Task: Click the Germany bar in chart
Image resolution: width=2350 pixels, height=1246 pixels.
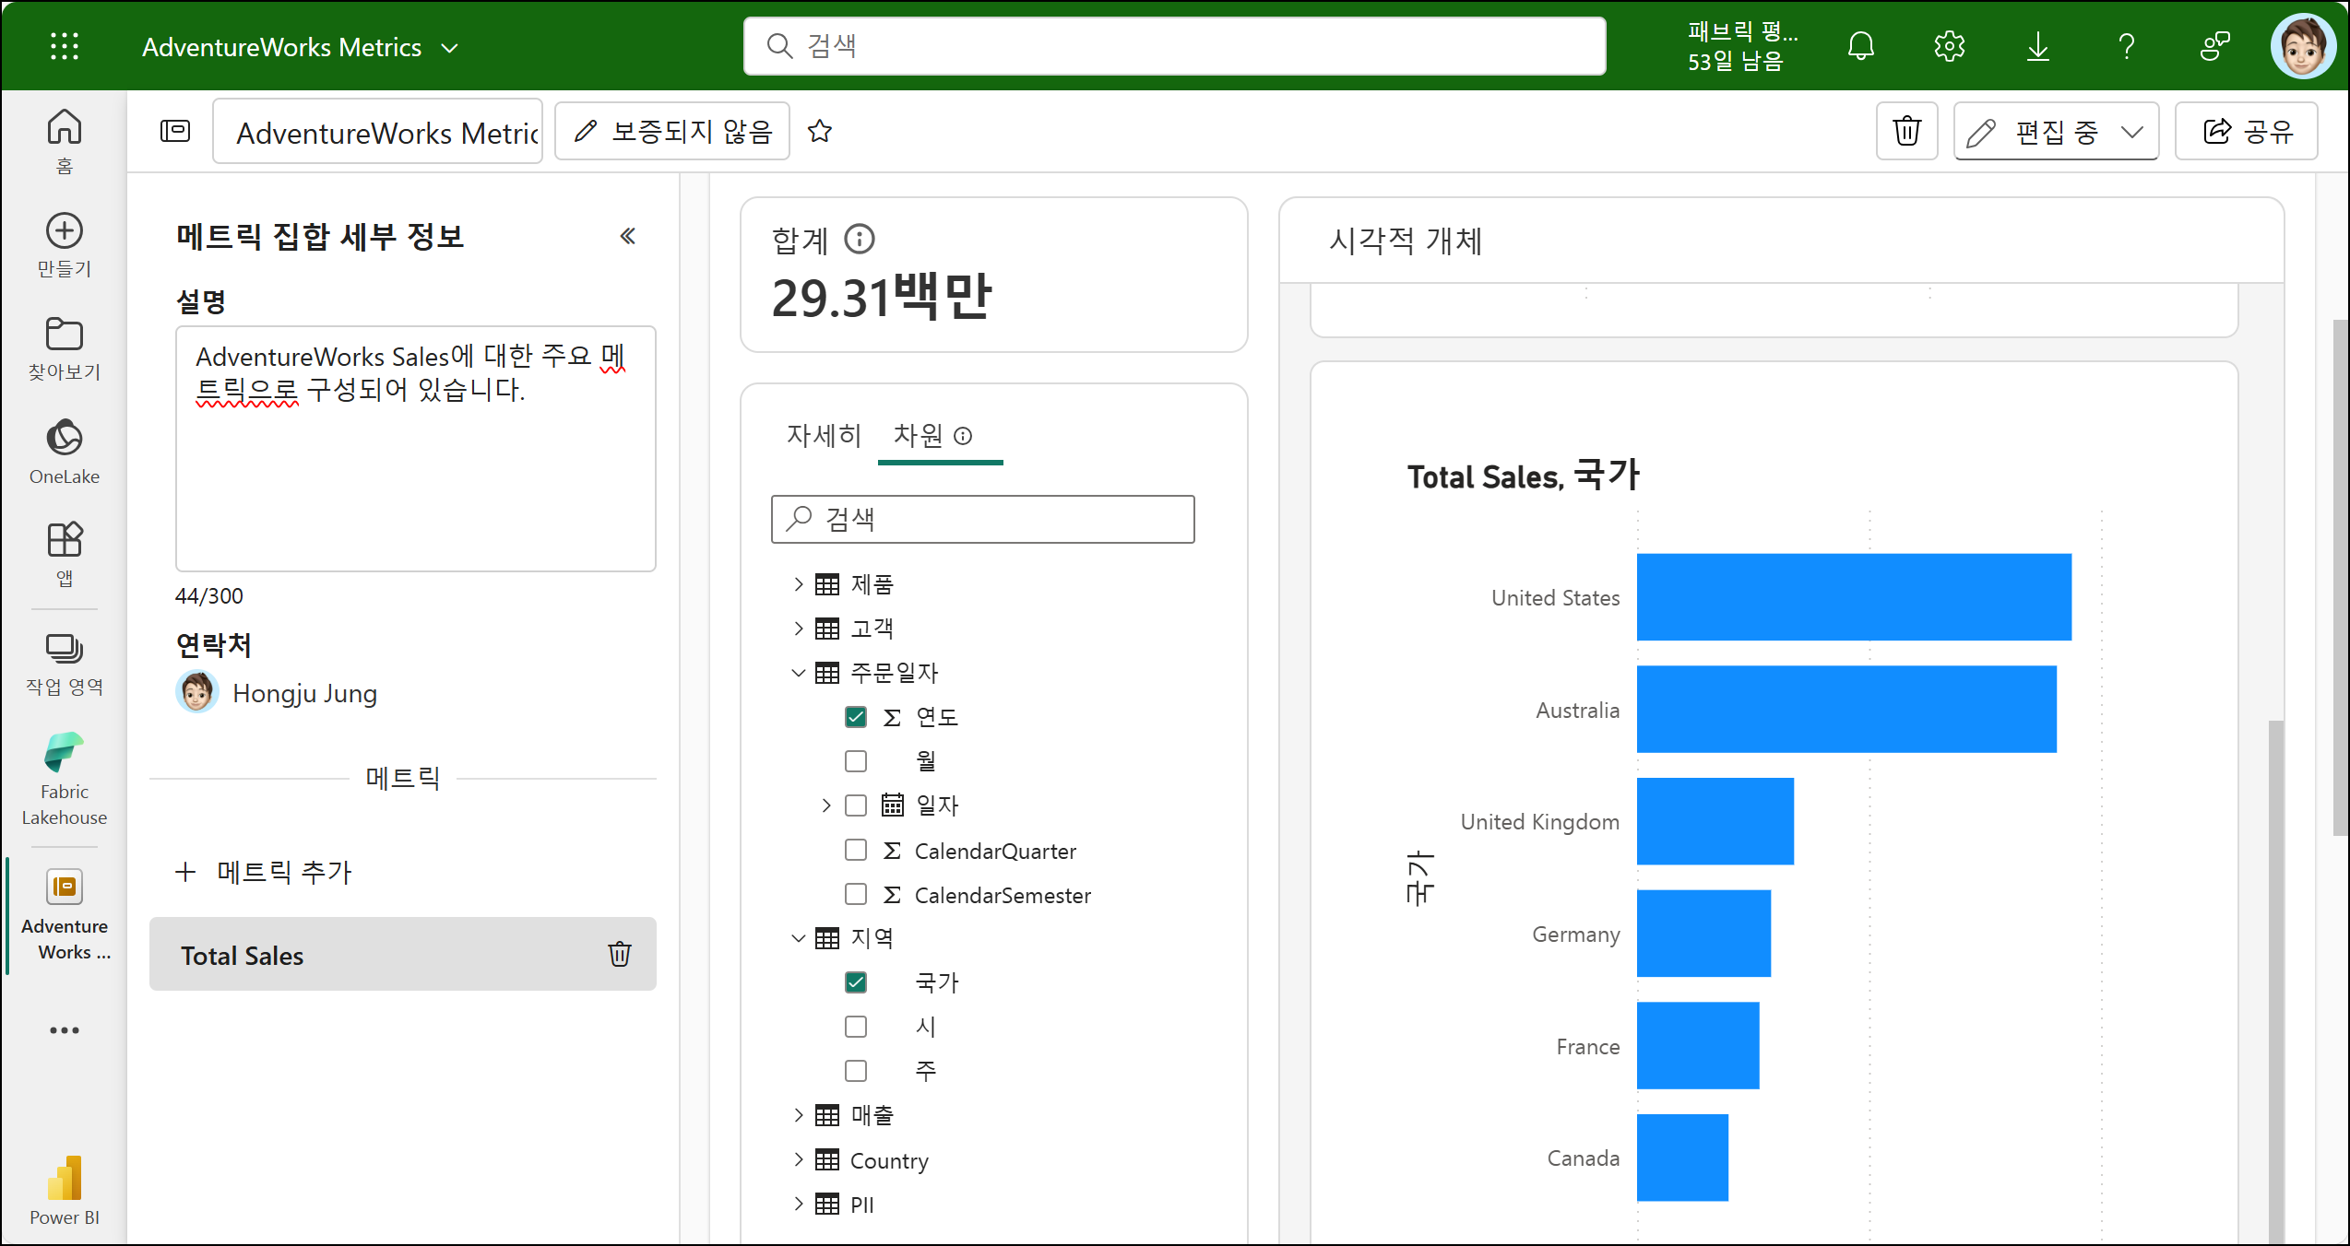Action: (x=1703, y=933)
